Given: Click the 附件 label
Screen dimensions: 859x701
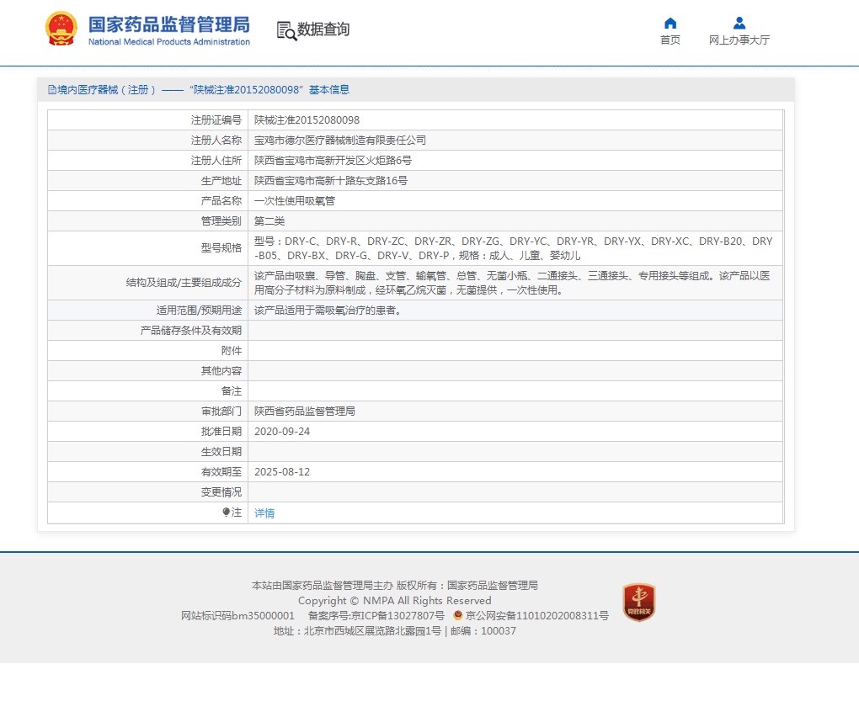Looking at the screenshot, I should (x=232, y=351).
